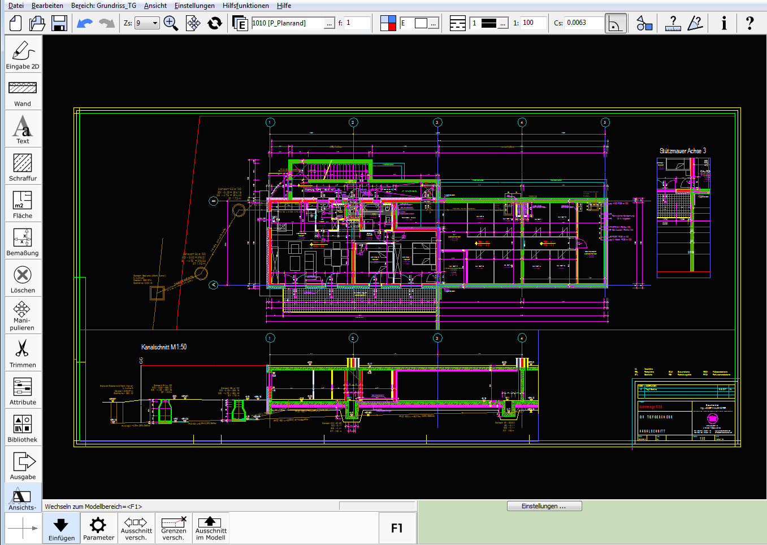The height and width of the screenshot is (545, 767).
Task: Open the Bibliothek library
Action: tap(23, 427)
